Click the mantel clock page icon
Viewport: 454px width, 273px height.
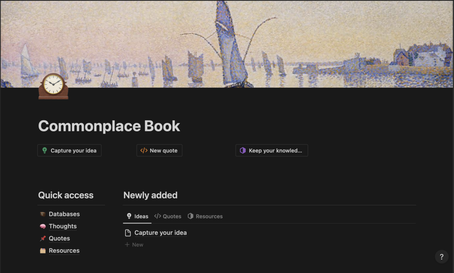(x=54, y=86)
